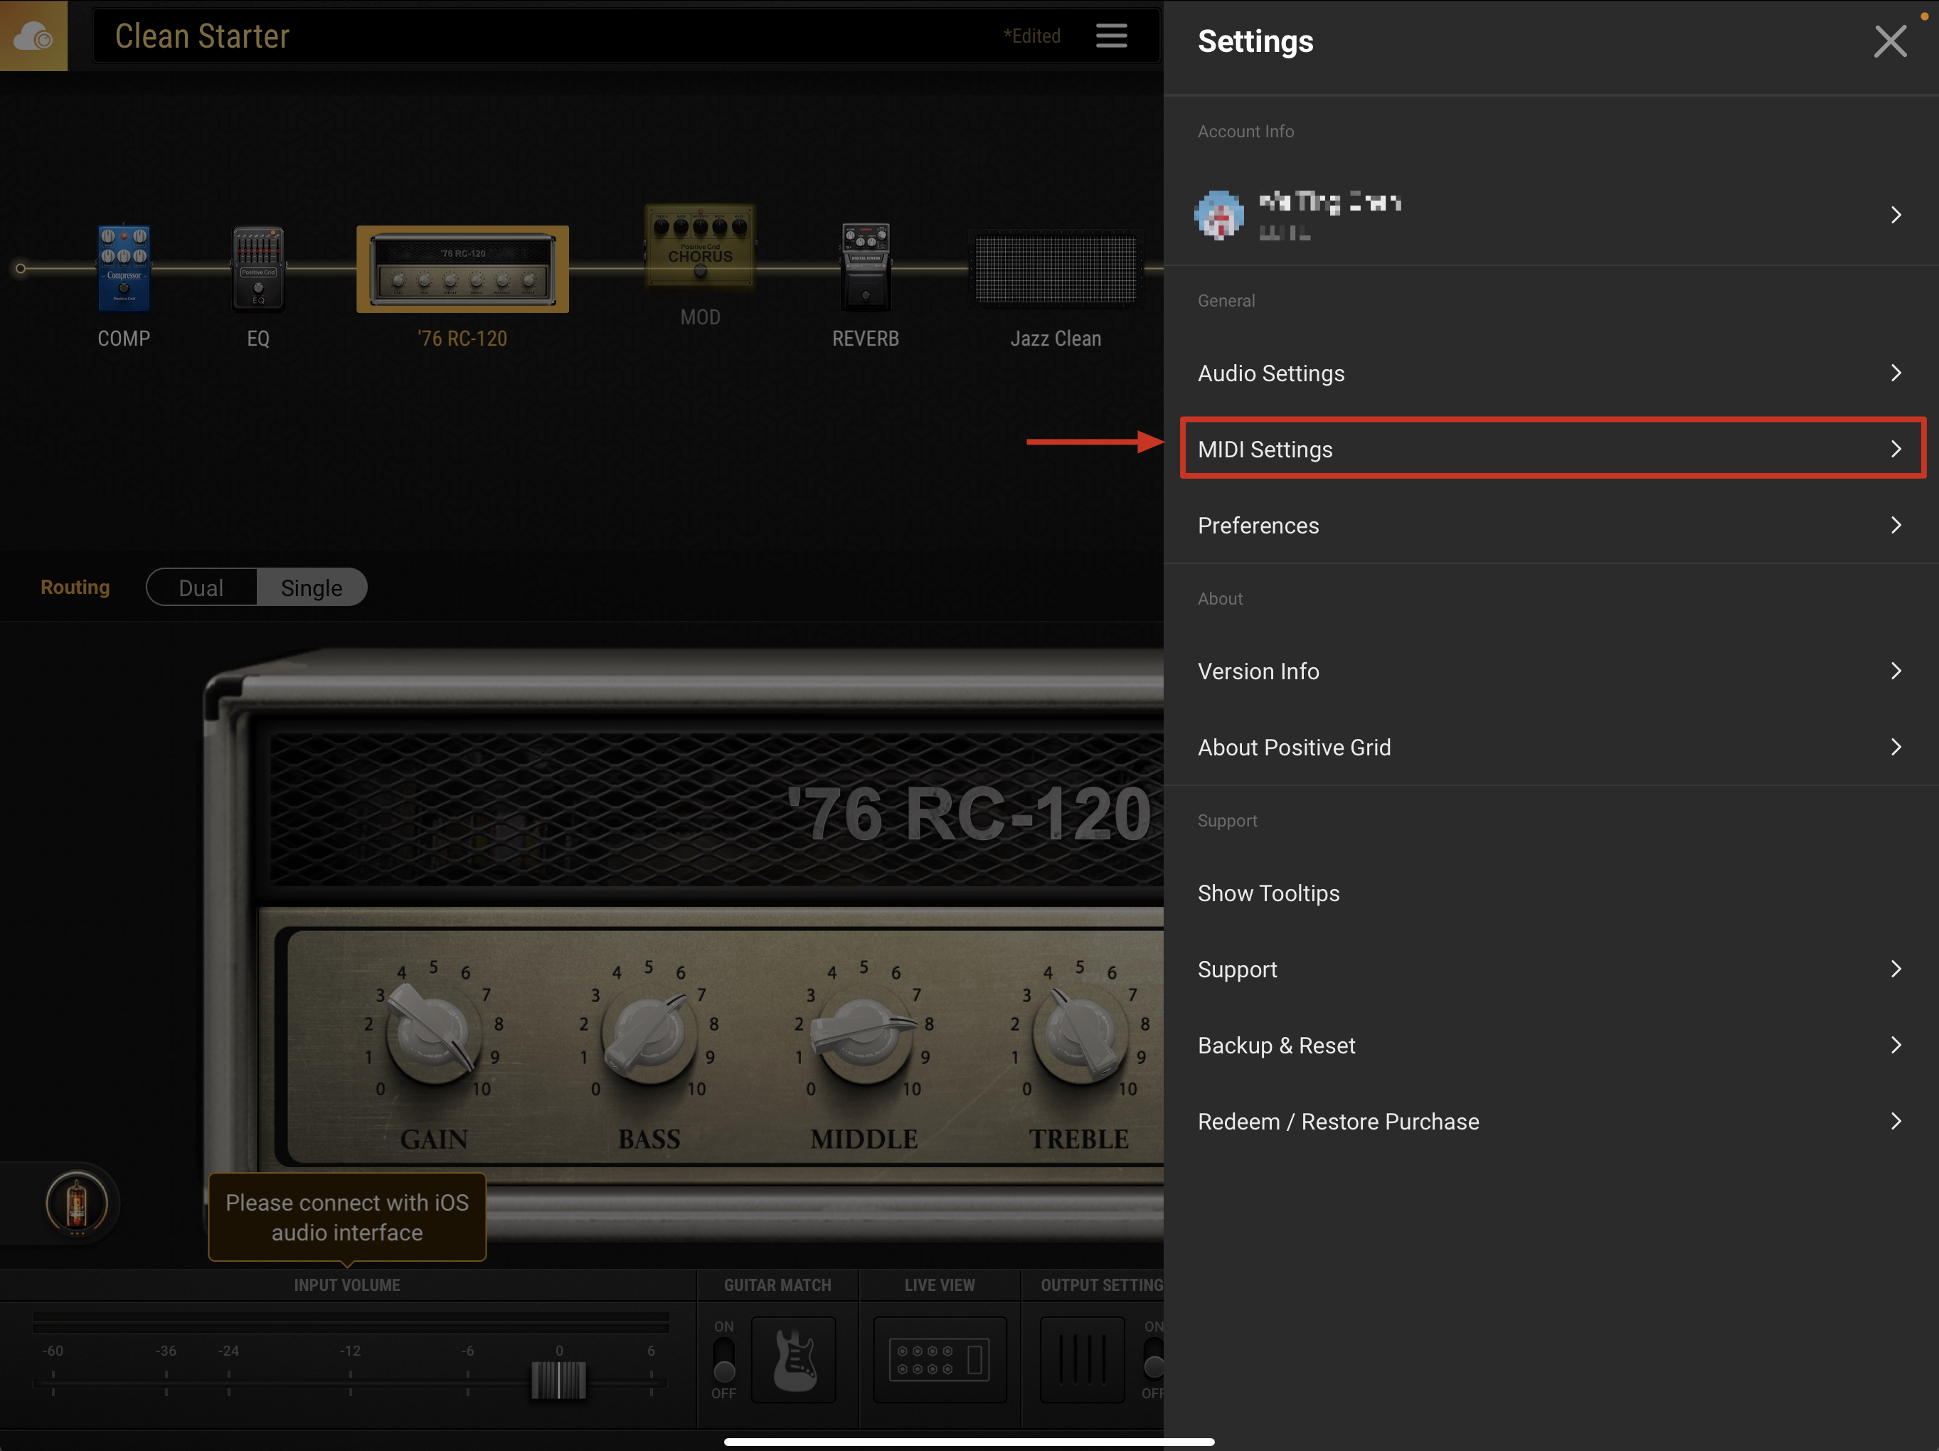The width and height of the screenshot is (1939, 1451).
Task: Open Preferences
Action: click(1551, 525)
